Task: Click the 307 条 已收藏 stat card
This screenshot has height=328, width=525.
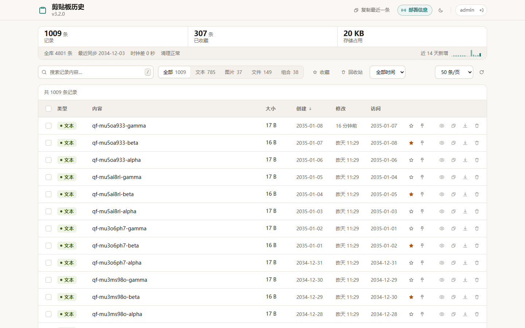Action: [x=262, y=36]
